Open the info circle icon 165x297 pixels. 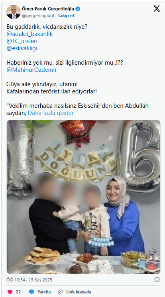157,280
